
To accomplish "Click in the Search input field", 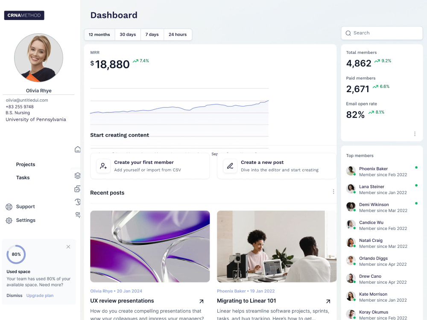I will click(x=382, y=33).
